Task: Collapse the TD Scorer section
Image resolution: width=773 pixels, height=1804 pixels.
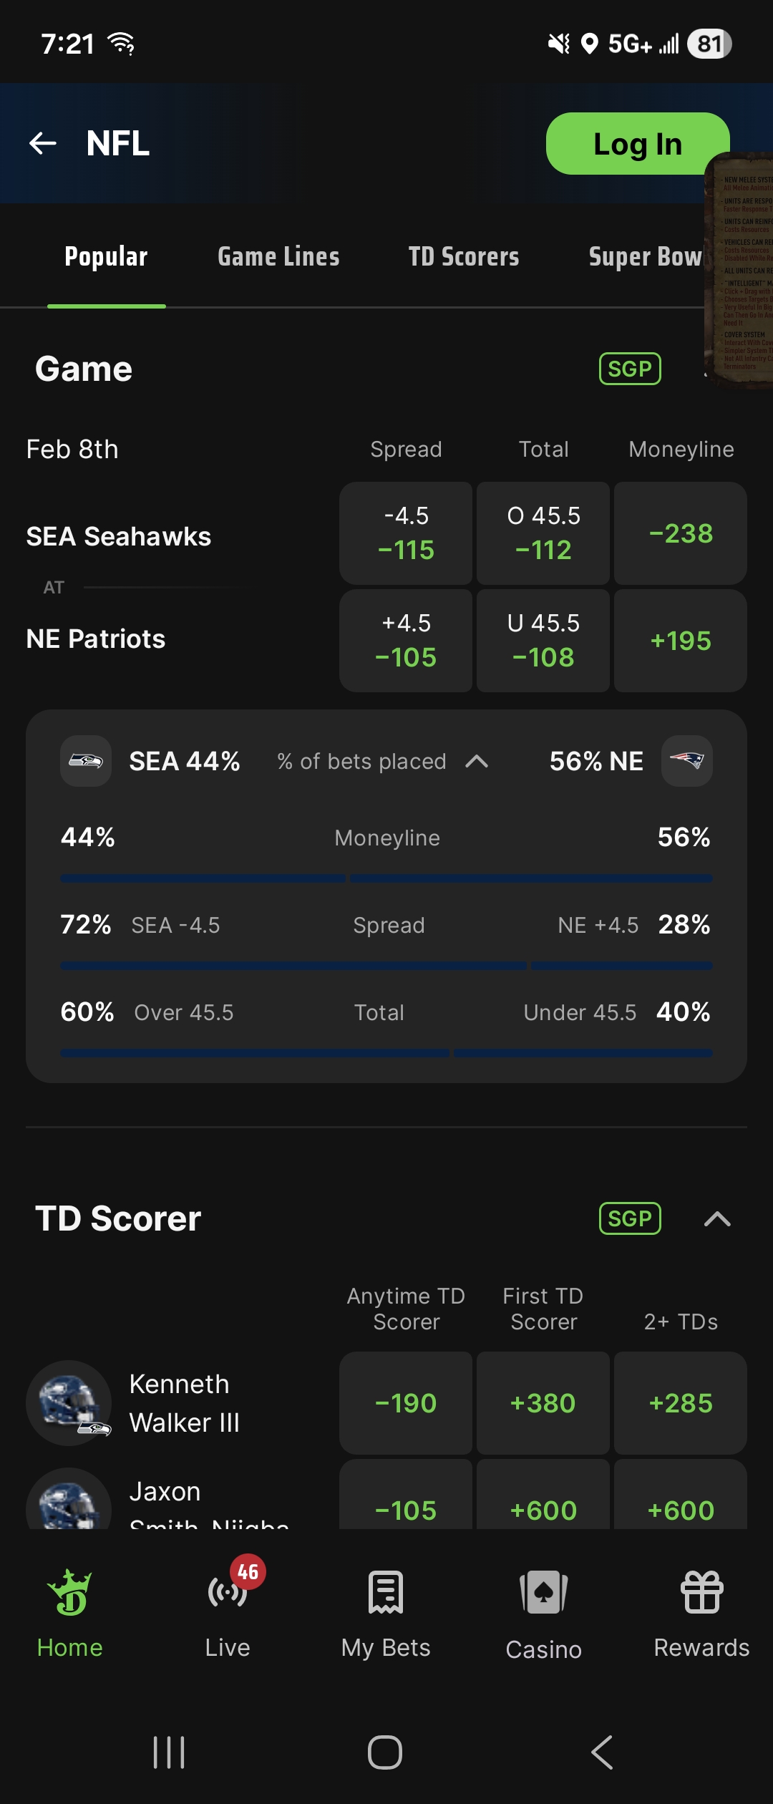Action: [x=717, y=1218]
